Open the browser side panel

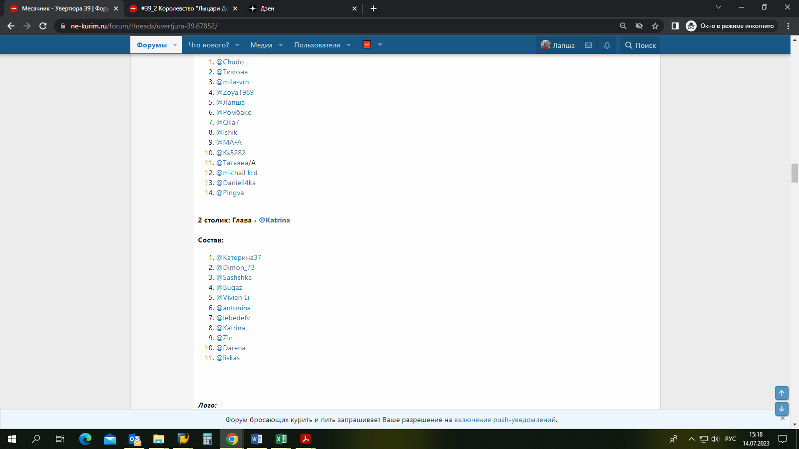click(675, 26)
